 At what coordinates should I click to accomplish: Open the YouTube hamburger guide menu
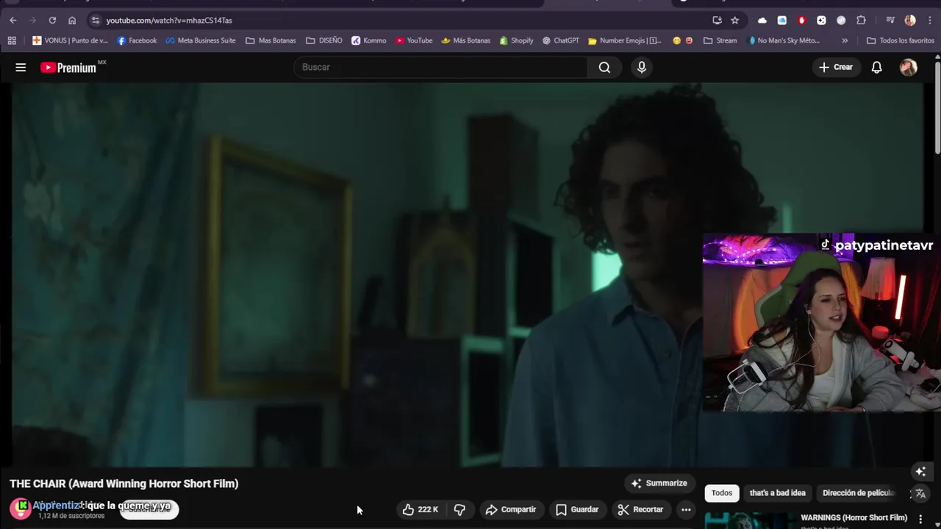tap(21, 67)
